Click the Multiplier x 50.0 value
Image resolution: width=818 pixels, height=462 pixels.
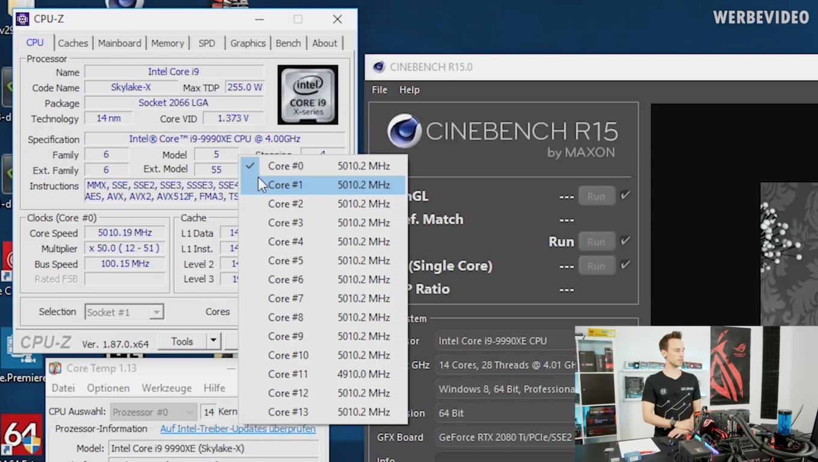tap(125, 248)
